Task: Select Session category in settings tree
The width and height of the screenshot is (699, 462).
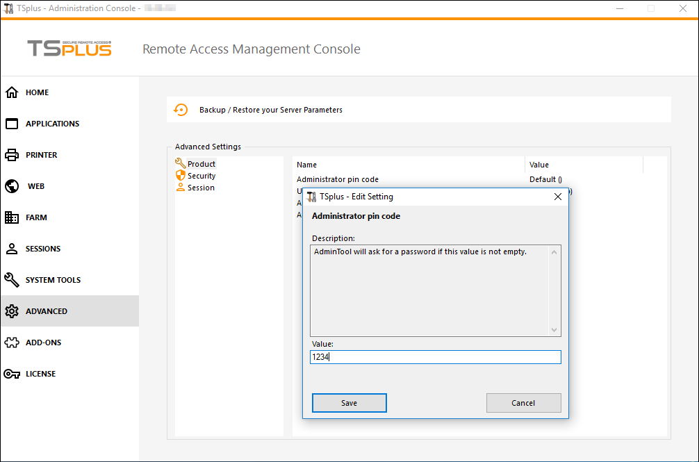Action: [200, 188]
